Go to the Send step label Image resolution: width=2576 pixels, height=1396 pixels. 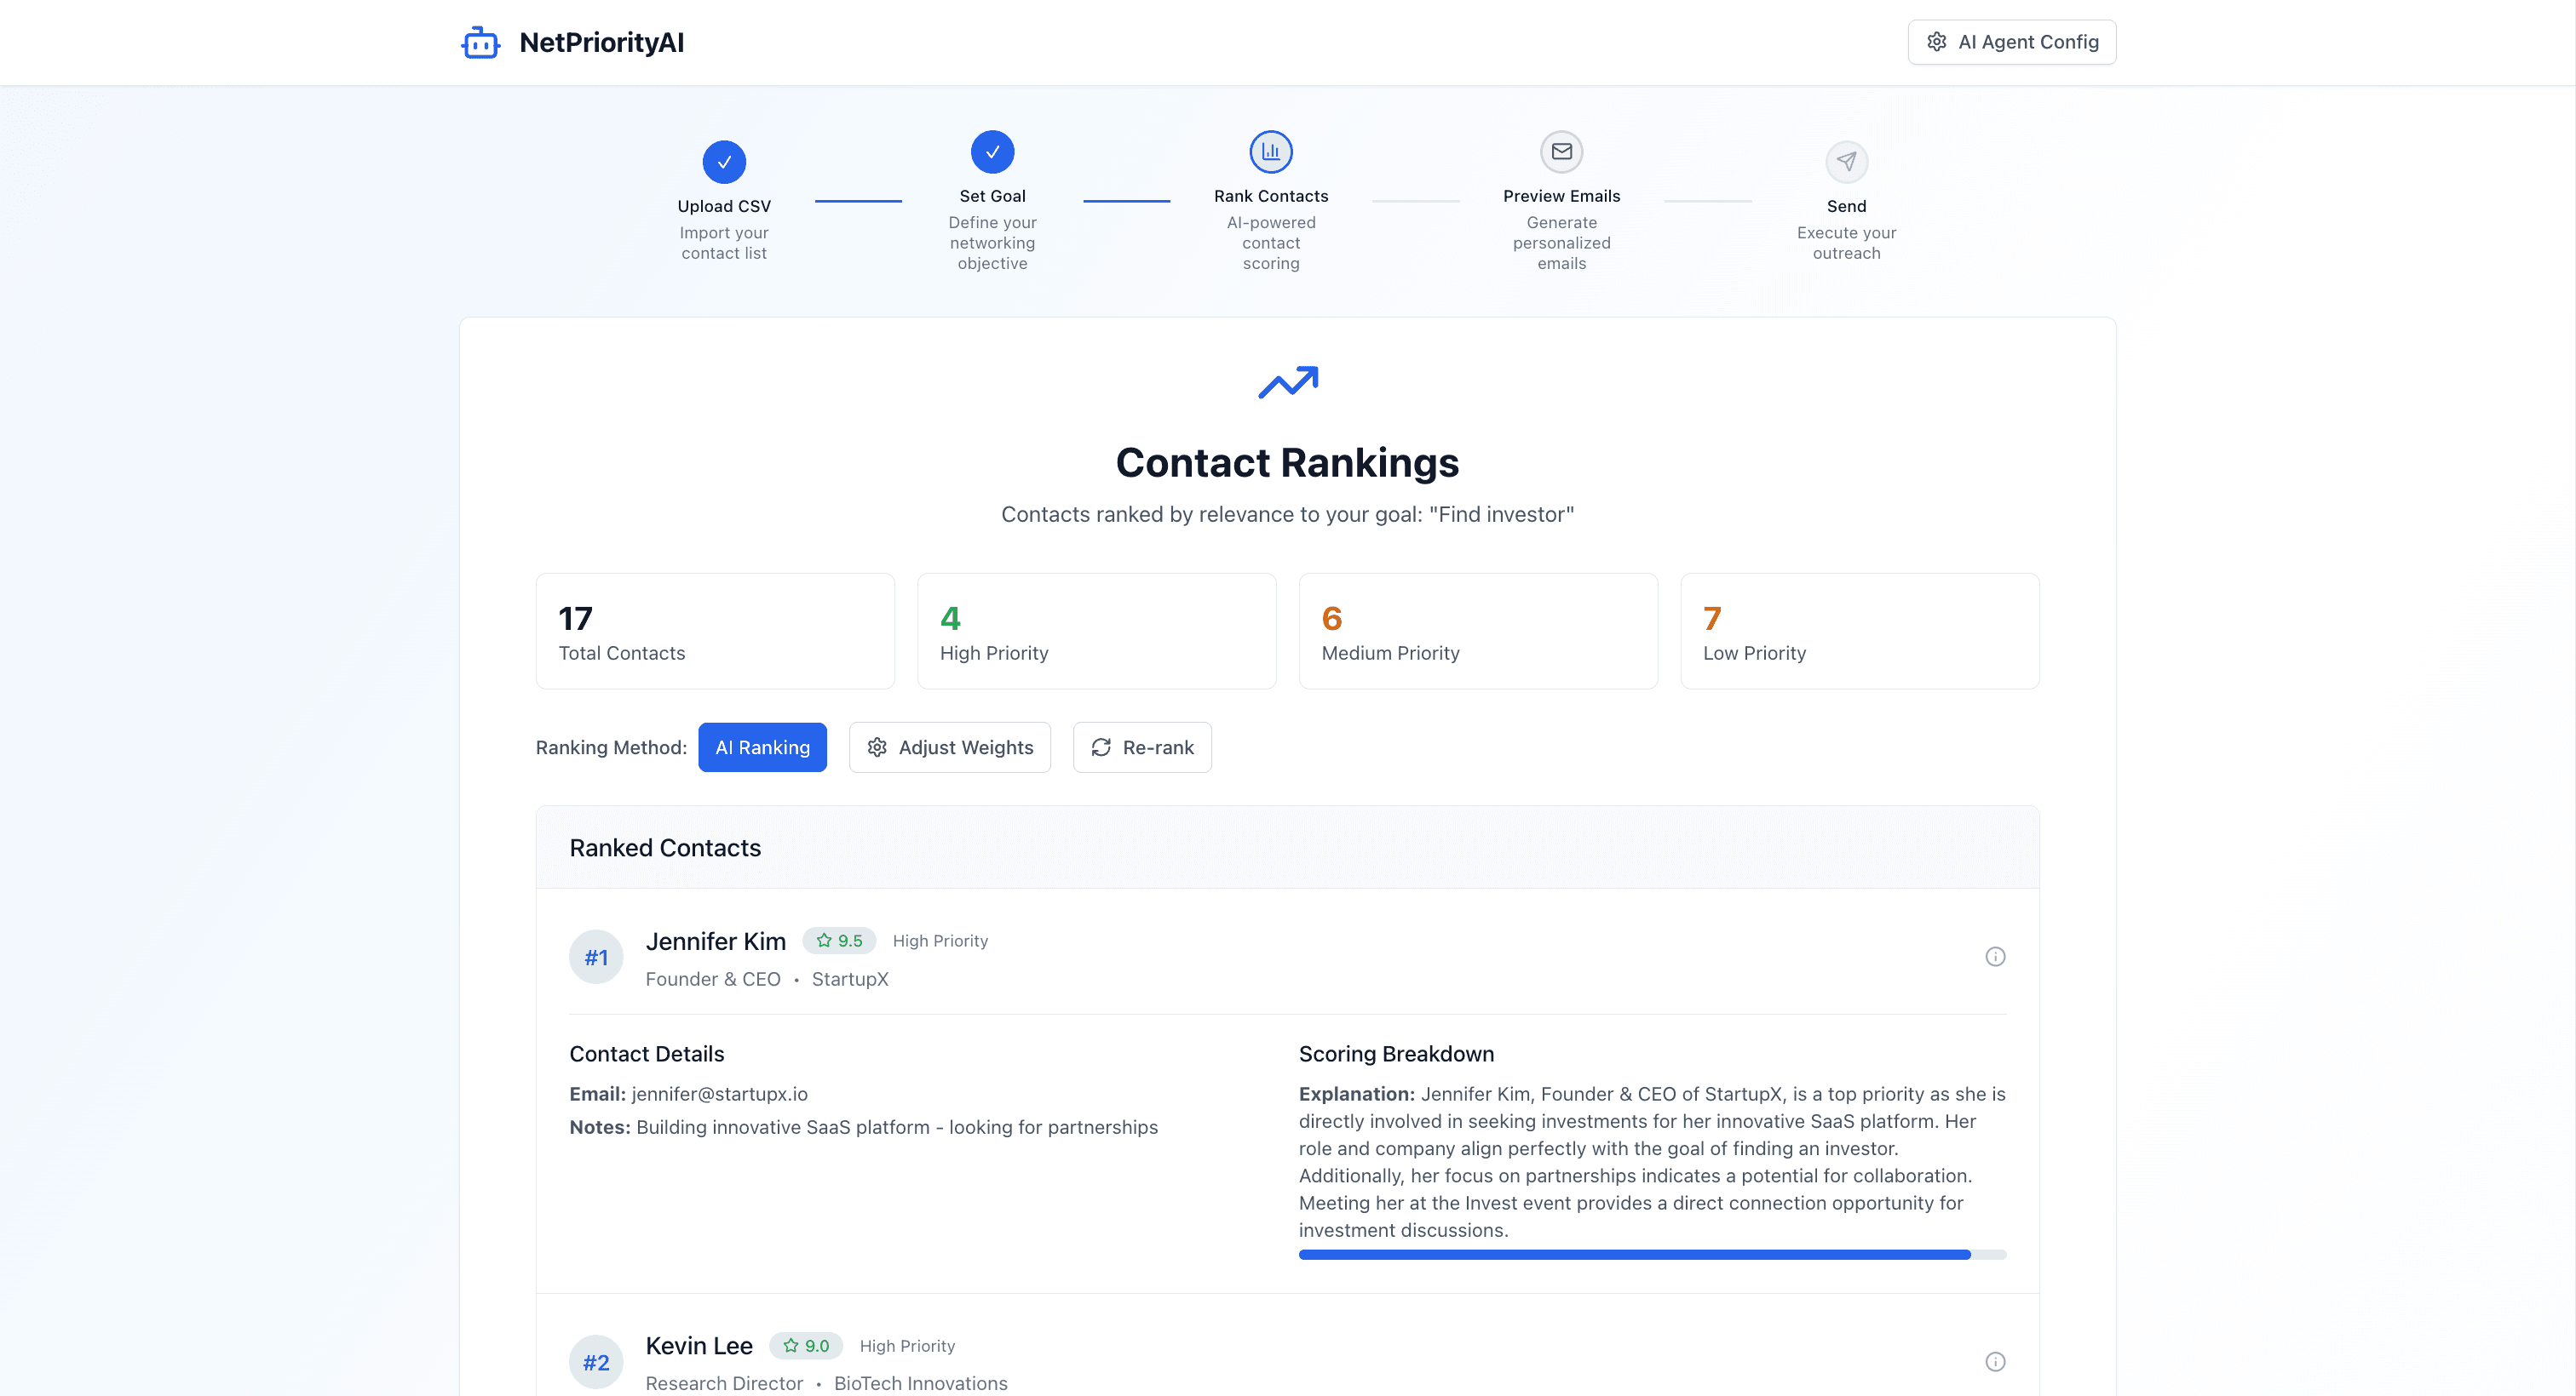click(1846, 206)
